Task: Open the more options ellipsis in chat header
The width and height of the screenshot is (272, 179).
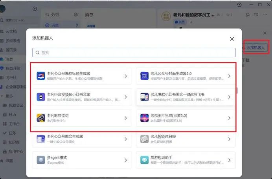Action: (x=265, y=15)
